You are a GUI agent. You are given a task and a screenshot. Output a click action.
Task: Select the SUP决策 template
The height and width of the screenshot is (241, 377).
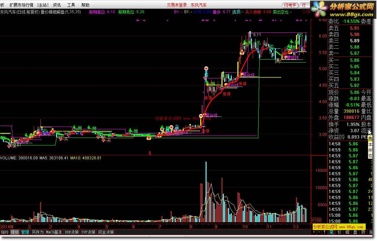(88, 232)
